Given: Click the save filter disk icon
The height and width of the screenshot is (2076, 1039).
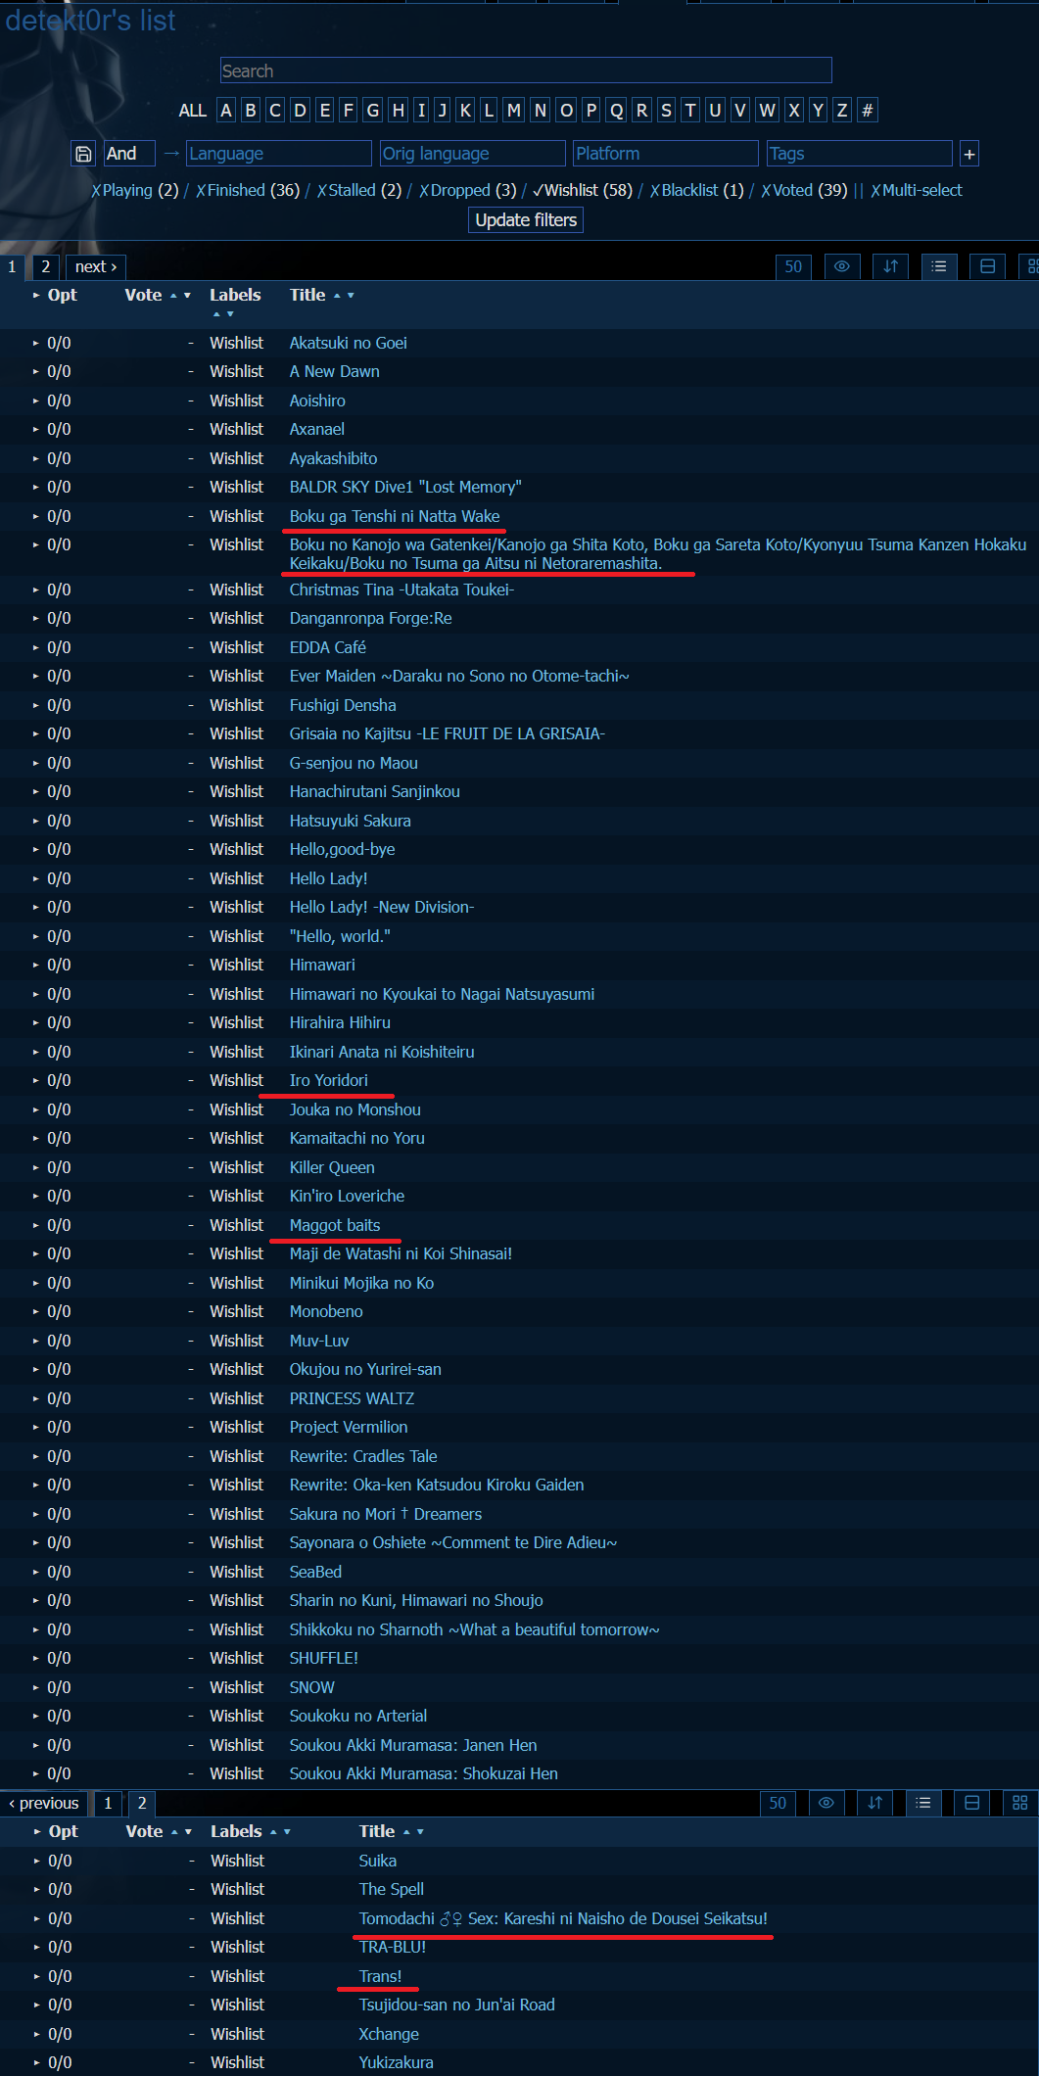Looking at the screenshot, I should tap(83, 154).
